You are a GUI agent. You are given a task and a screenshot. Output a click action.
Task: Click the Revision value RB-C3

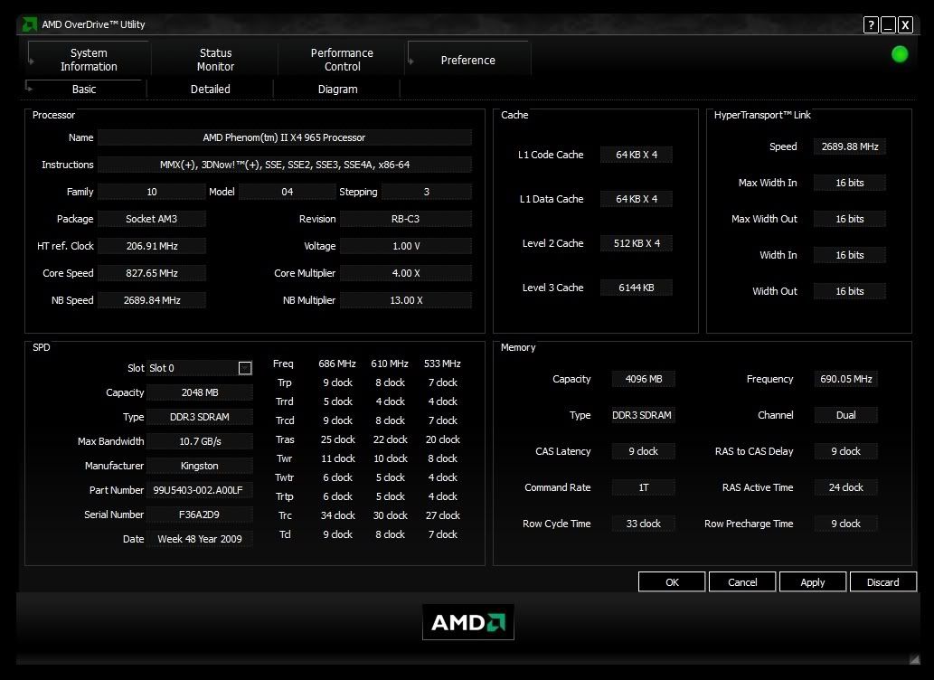[405, 219]
